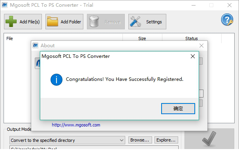
Task: Open the http://www.mgosoft.com link
Action: coord(76,125)
